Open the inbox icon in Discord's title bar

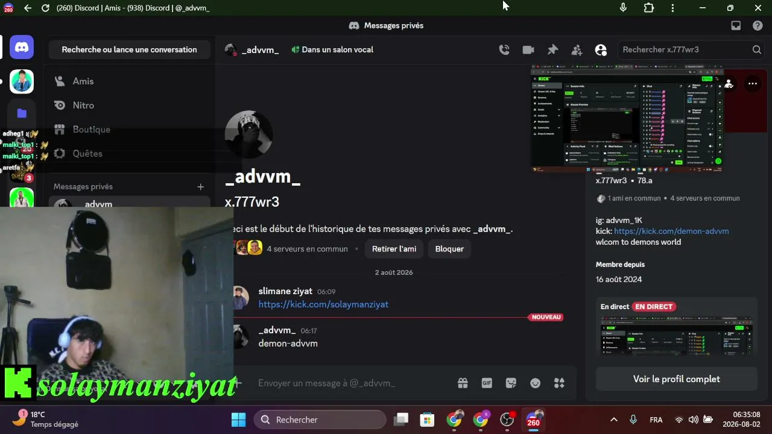tap(736, 25)
